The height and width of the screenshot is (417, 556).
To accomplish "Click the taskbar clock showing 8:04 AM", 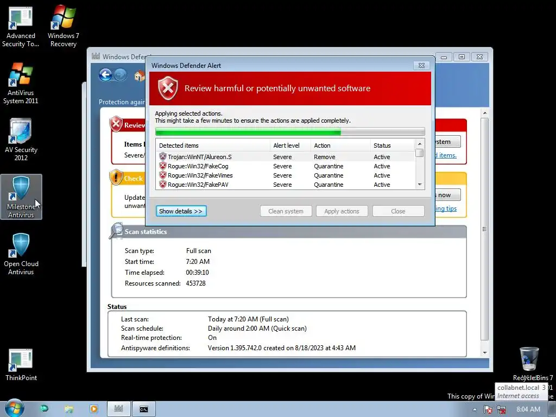I will pos(528,409).
